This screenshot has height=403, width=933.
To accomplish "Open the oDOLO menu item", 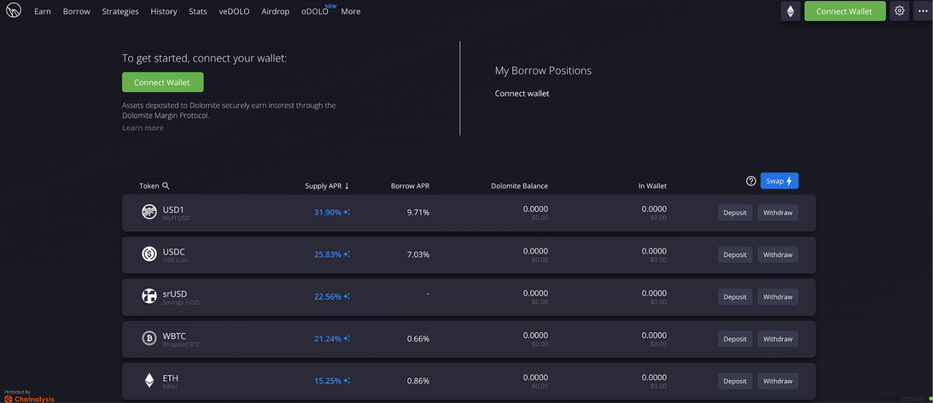I will [315, 12].
